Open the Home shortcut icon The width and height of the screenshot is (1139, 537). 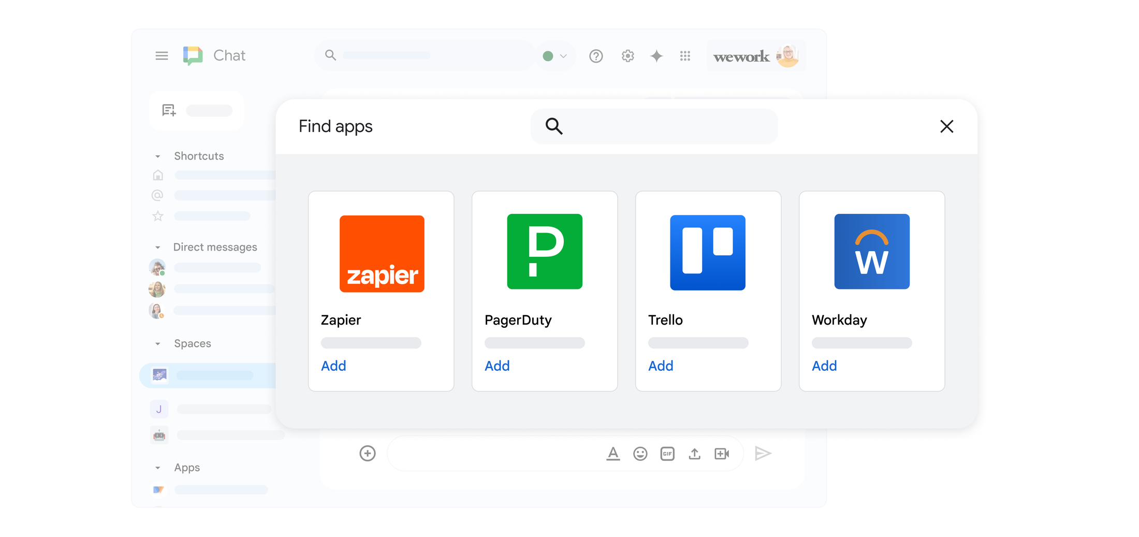(x=158, y=175)
